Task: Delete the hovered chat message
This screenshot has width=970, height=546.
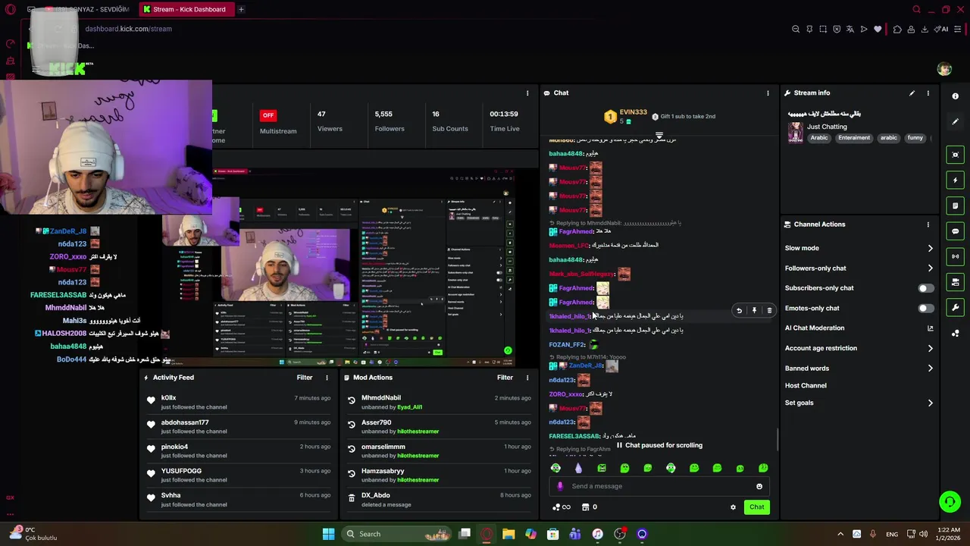Action: pos(769,310)
